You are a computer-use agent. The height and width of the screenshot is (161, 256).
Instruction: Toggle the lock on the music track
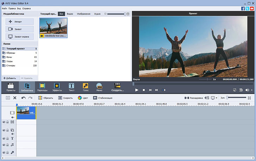pyautogui.click(x=7, y=144)
